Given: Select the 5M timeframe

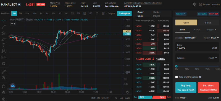Looking at the screenshot, I should pyautogui.click(x=20, y=13).
